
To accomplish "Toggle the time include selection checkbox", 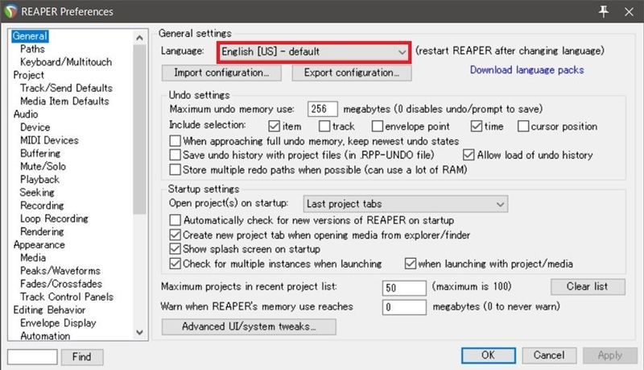I will pos(477,126).
